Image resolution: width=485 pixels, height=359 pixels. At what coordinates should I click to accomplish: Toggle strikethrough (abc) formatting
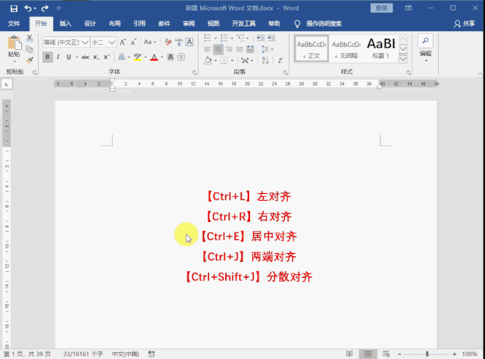[86, 57]
